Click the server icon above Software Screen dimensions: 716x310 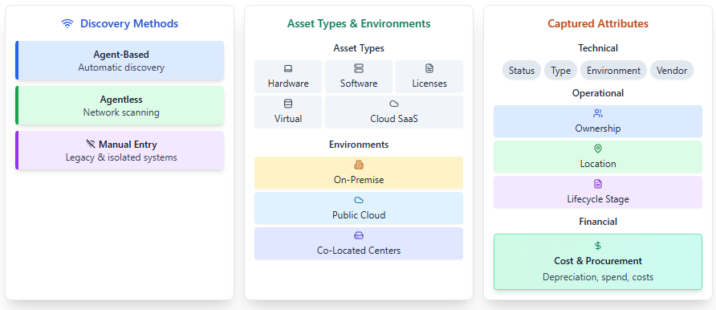pyautogui.click(x=359, y=68)
